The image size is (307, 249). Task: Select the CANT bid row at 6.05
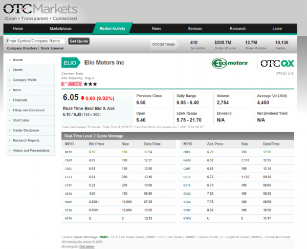point(119,160)
